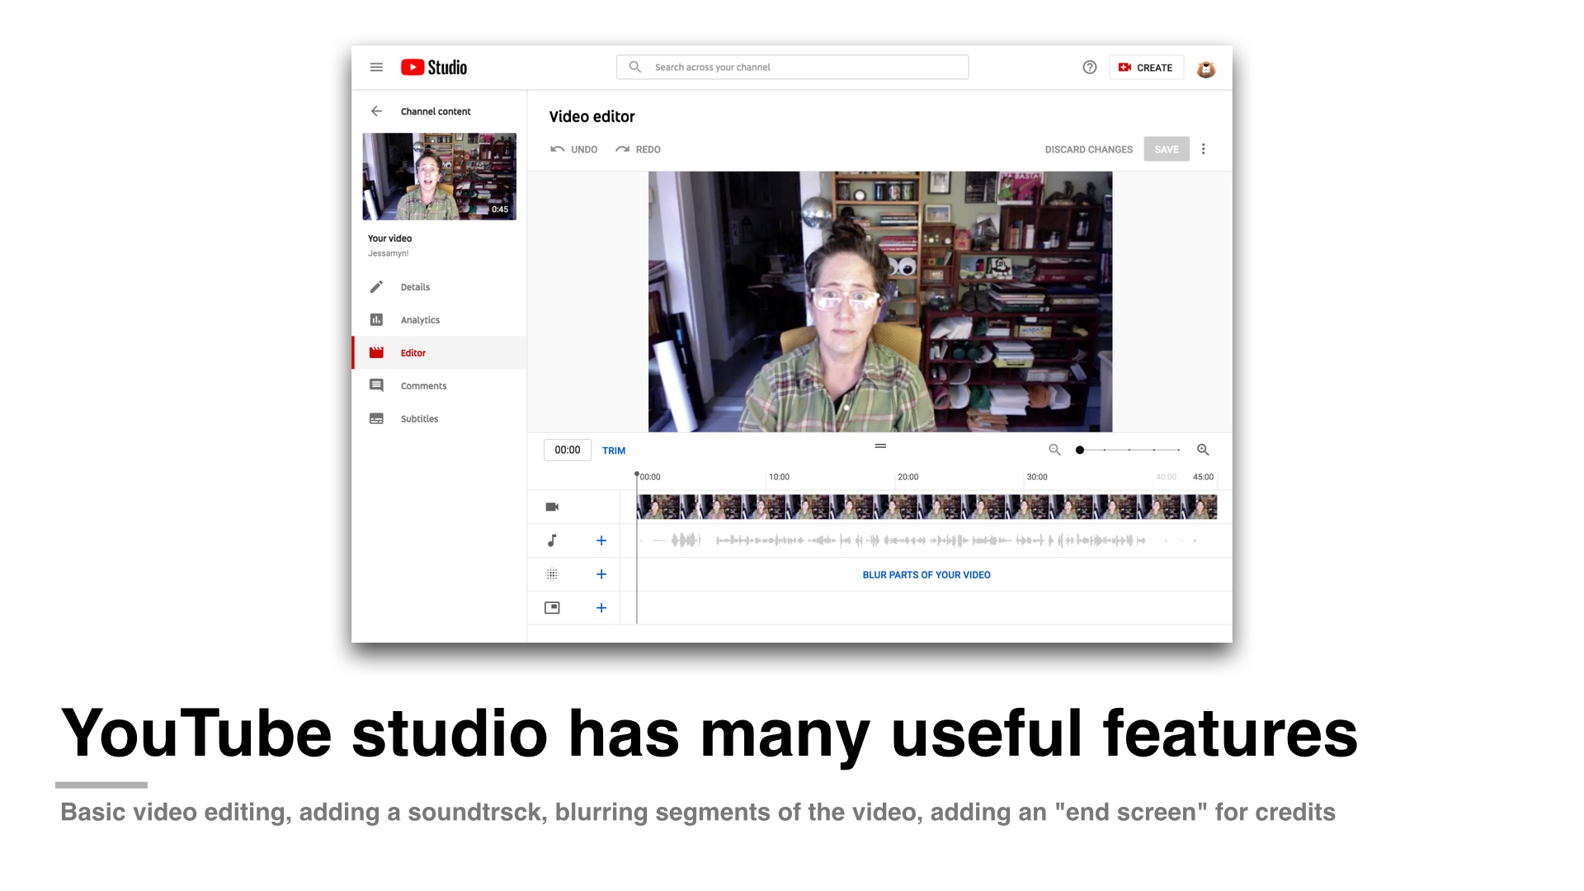Viewport: 1584px width, 891px height.
Task: Click the video thumbnail in channel content
Action: (x=441, y=175)
